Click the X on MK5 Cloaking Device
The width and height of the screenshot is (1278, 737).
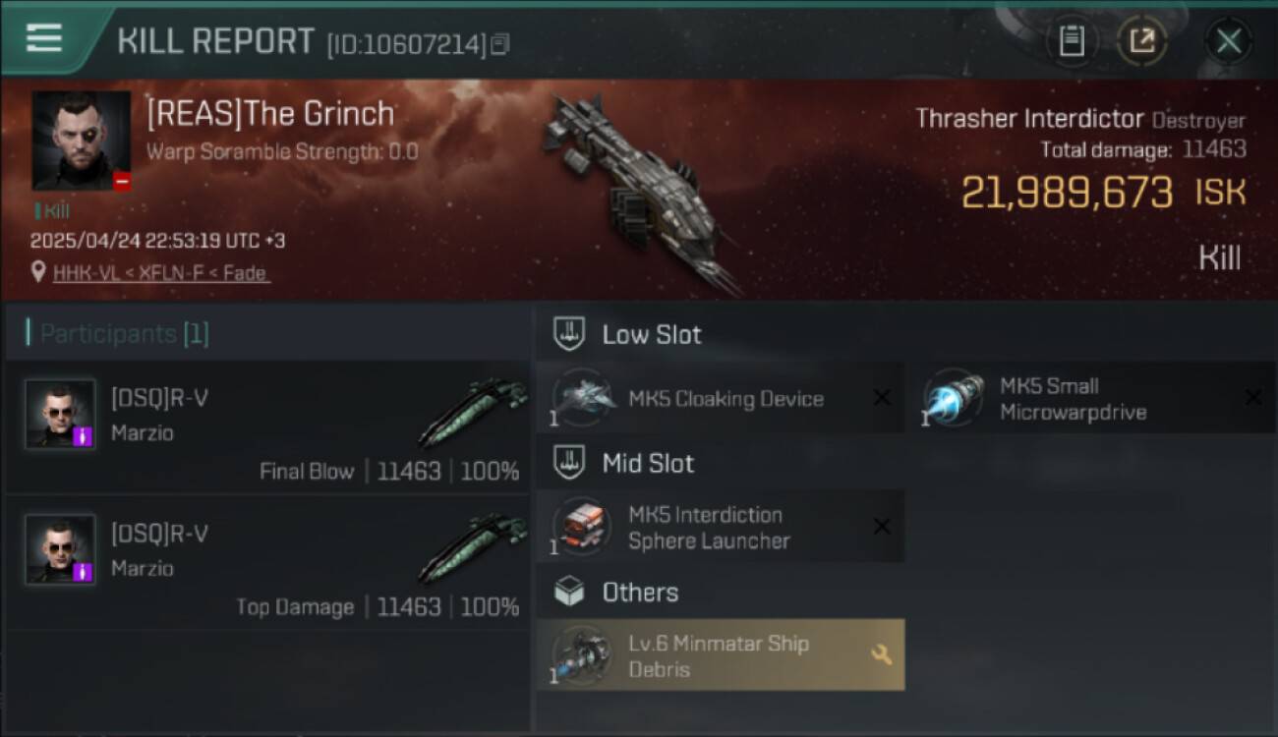click(882, 397)
